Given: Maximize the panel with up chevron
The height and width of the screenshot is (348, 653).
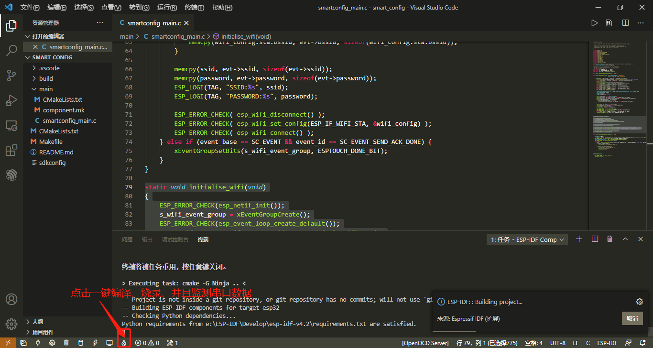Looking at the screenshot, I should point(625,239).
